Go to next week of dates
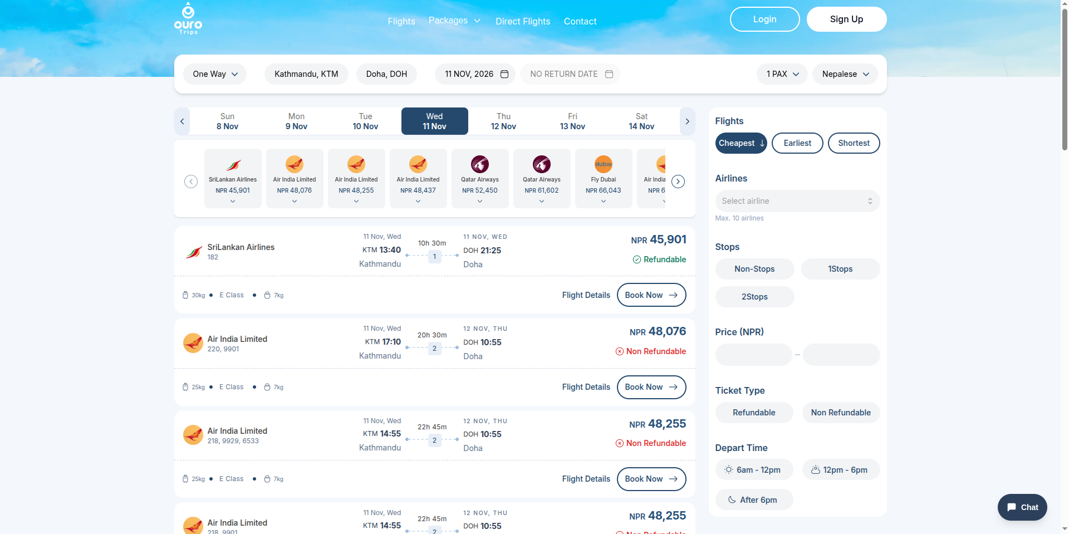The width and height of the screenshot is (1069, 534). point(688,121)
